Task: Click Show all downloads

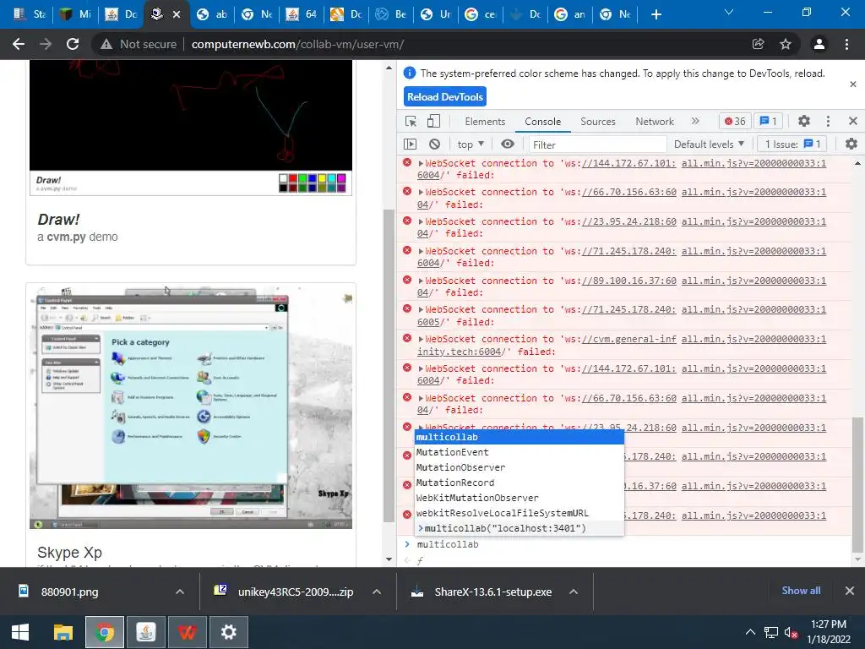Action: point(801,591)
